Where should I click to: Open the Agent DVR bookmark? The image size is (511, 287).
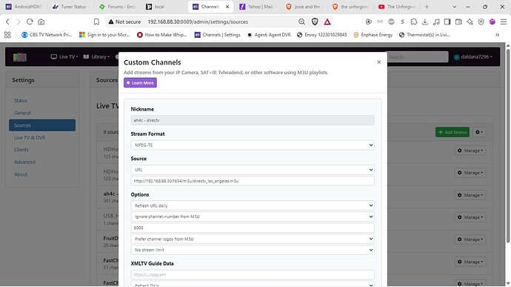(x=269, y=35)
